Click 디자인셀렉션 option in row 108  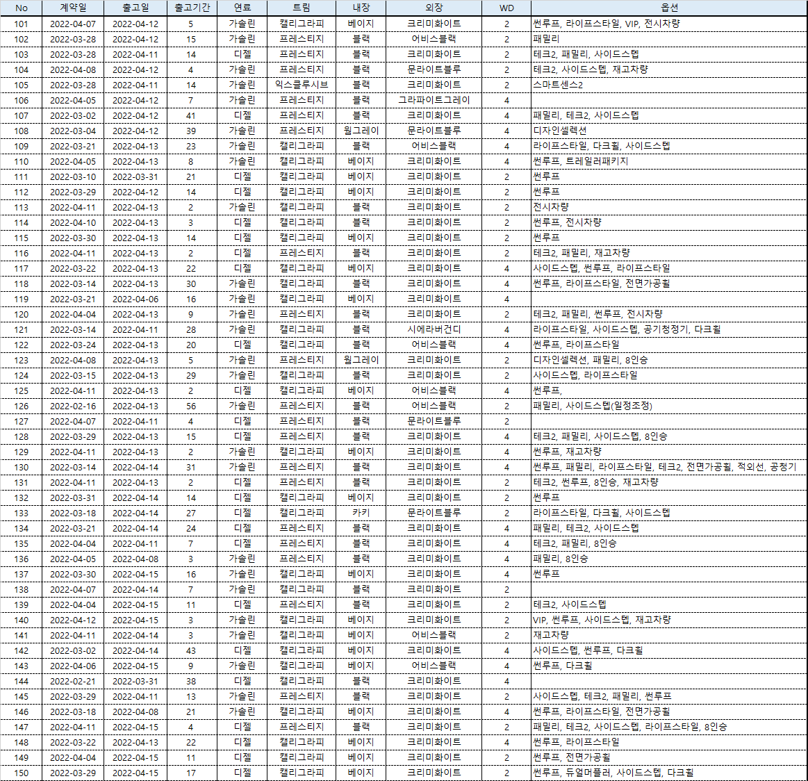(669, 131)
